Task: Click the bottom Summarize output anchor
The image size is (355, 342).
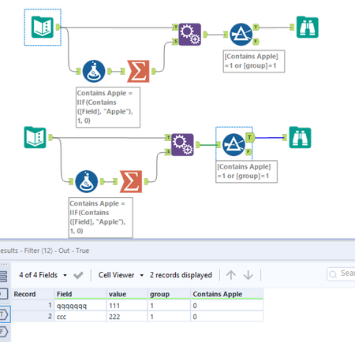Action: [146, 181]
